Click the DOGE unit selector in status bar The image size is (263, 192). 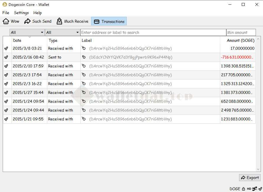[235, 189]
